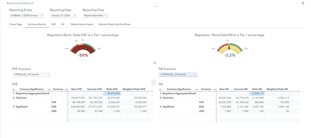Screen dimensions: 311x138
Task: Click Scenario EVE value 57,044
Action: (98, 111)
